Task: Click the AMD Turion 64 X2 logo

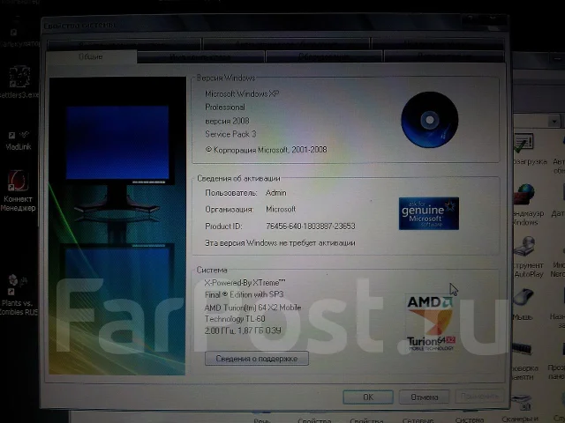Action: click(x=430, y=323)
